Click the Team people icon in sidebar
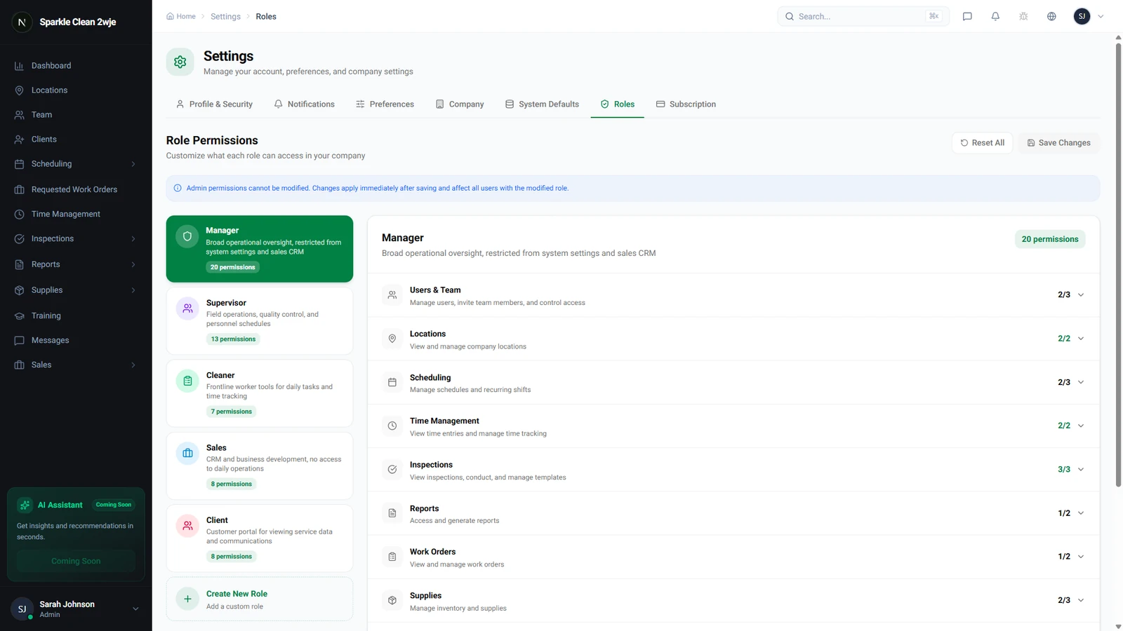The height and width of the screenshot is (631, 1123). 19,115
